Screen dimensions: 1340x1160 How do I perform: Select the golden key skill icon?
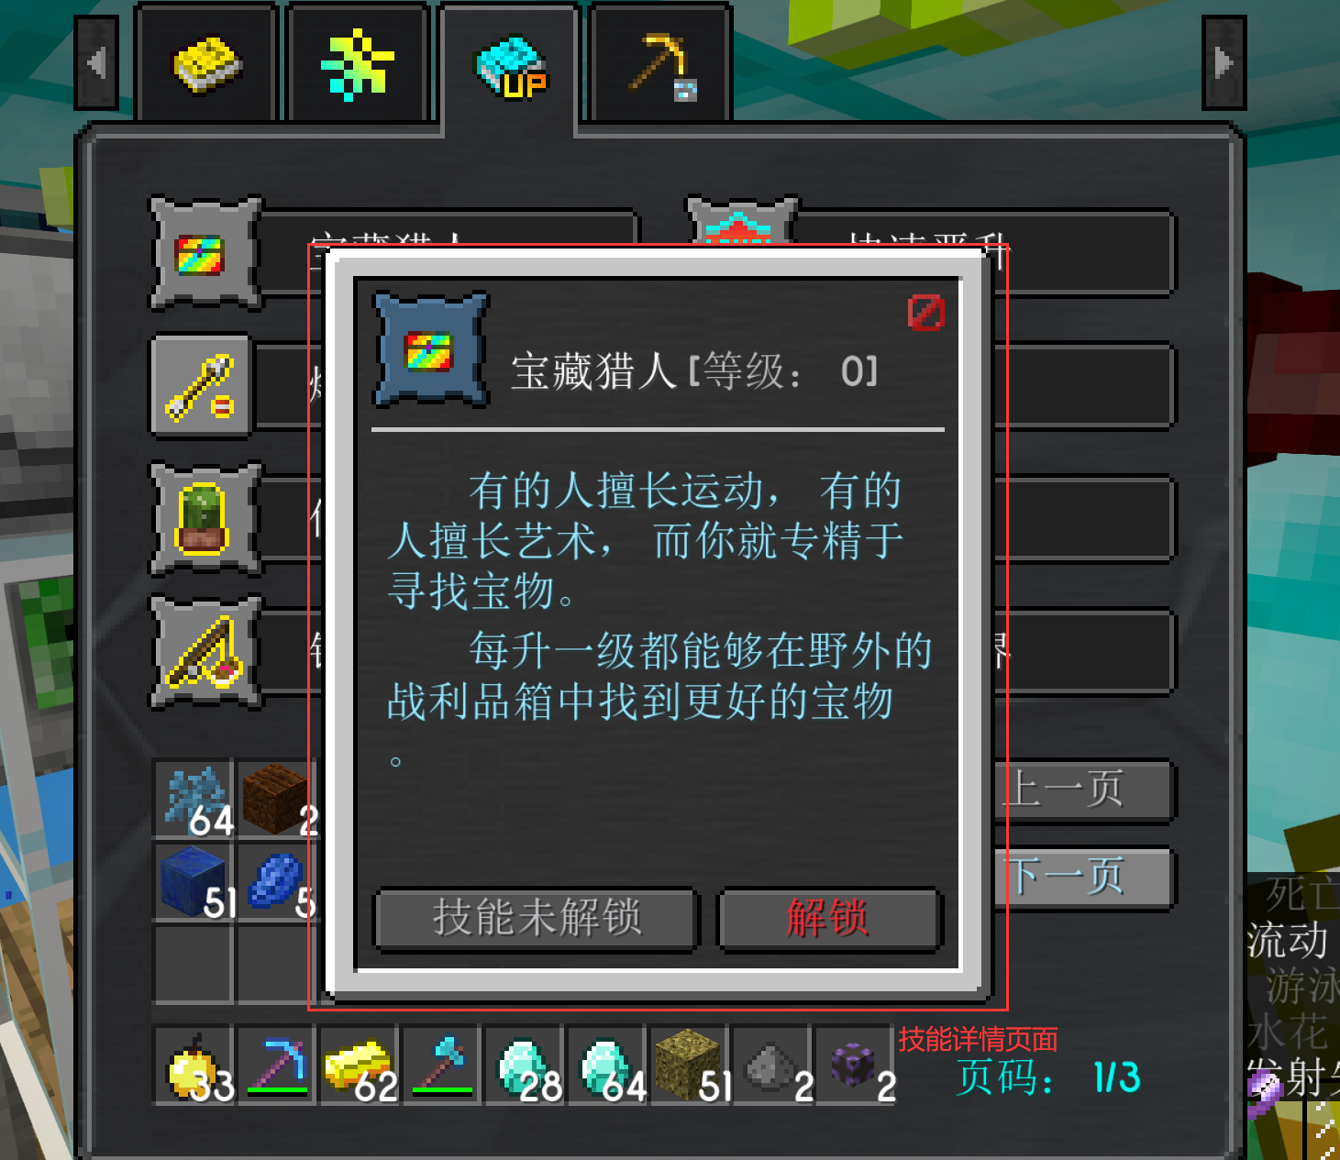[202, 386]
